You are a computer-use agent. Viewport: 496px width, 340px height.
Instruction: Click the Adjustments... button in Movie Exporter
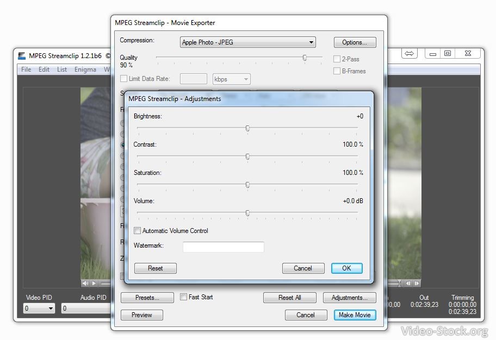350,298
